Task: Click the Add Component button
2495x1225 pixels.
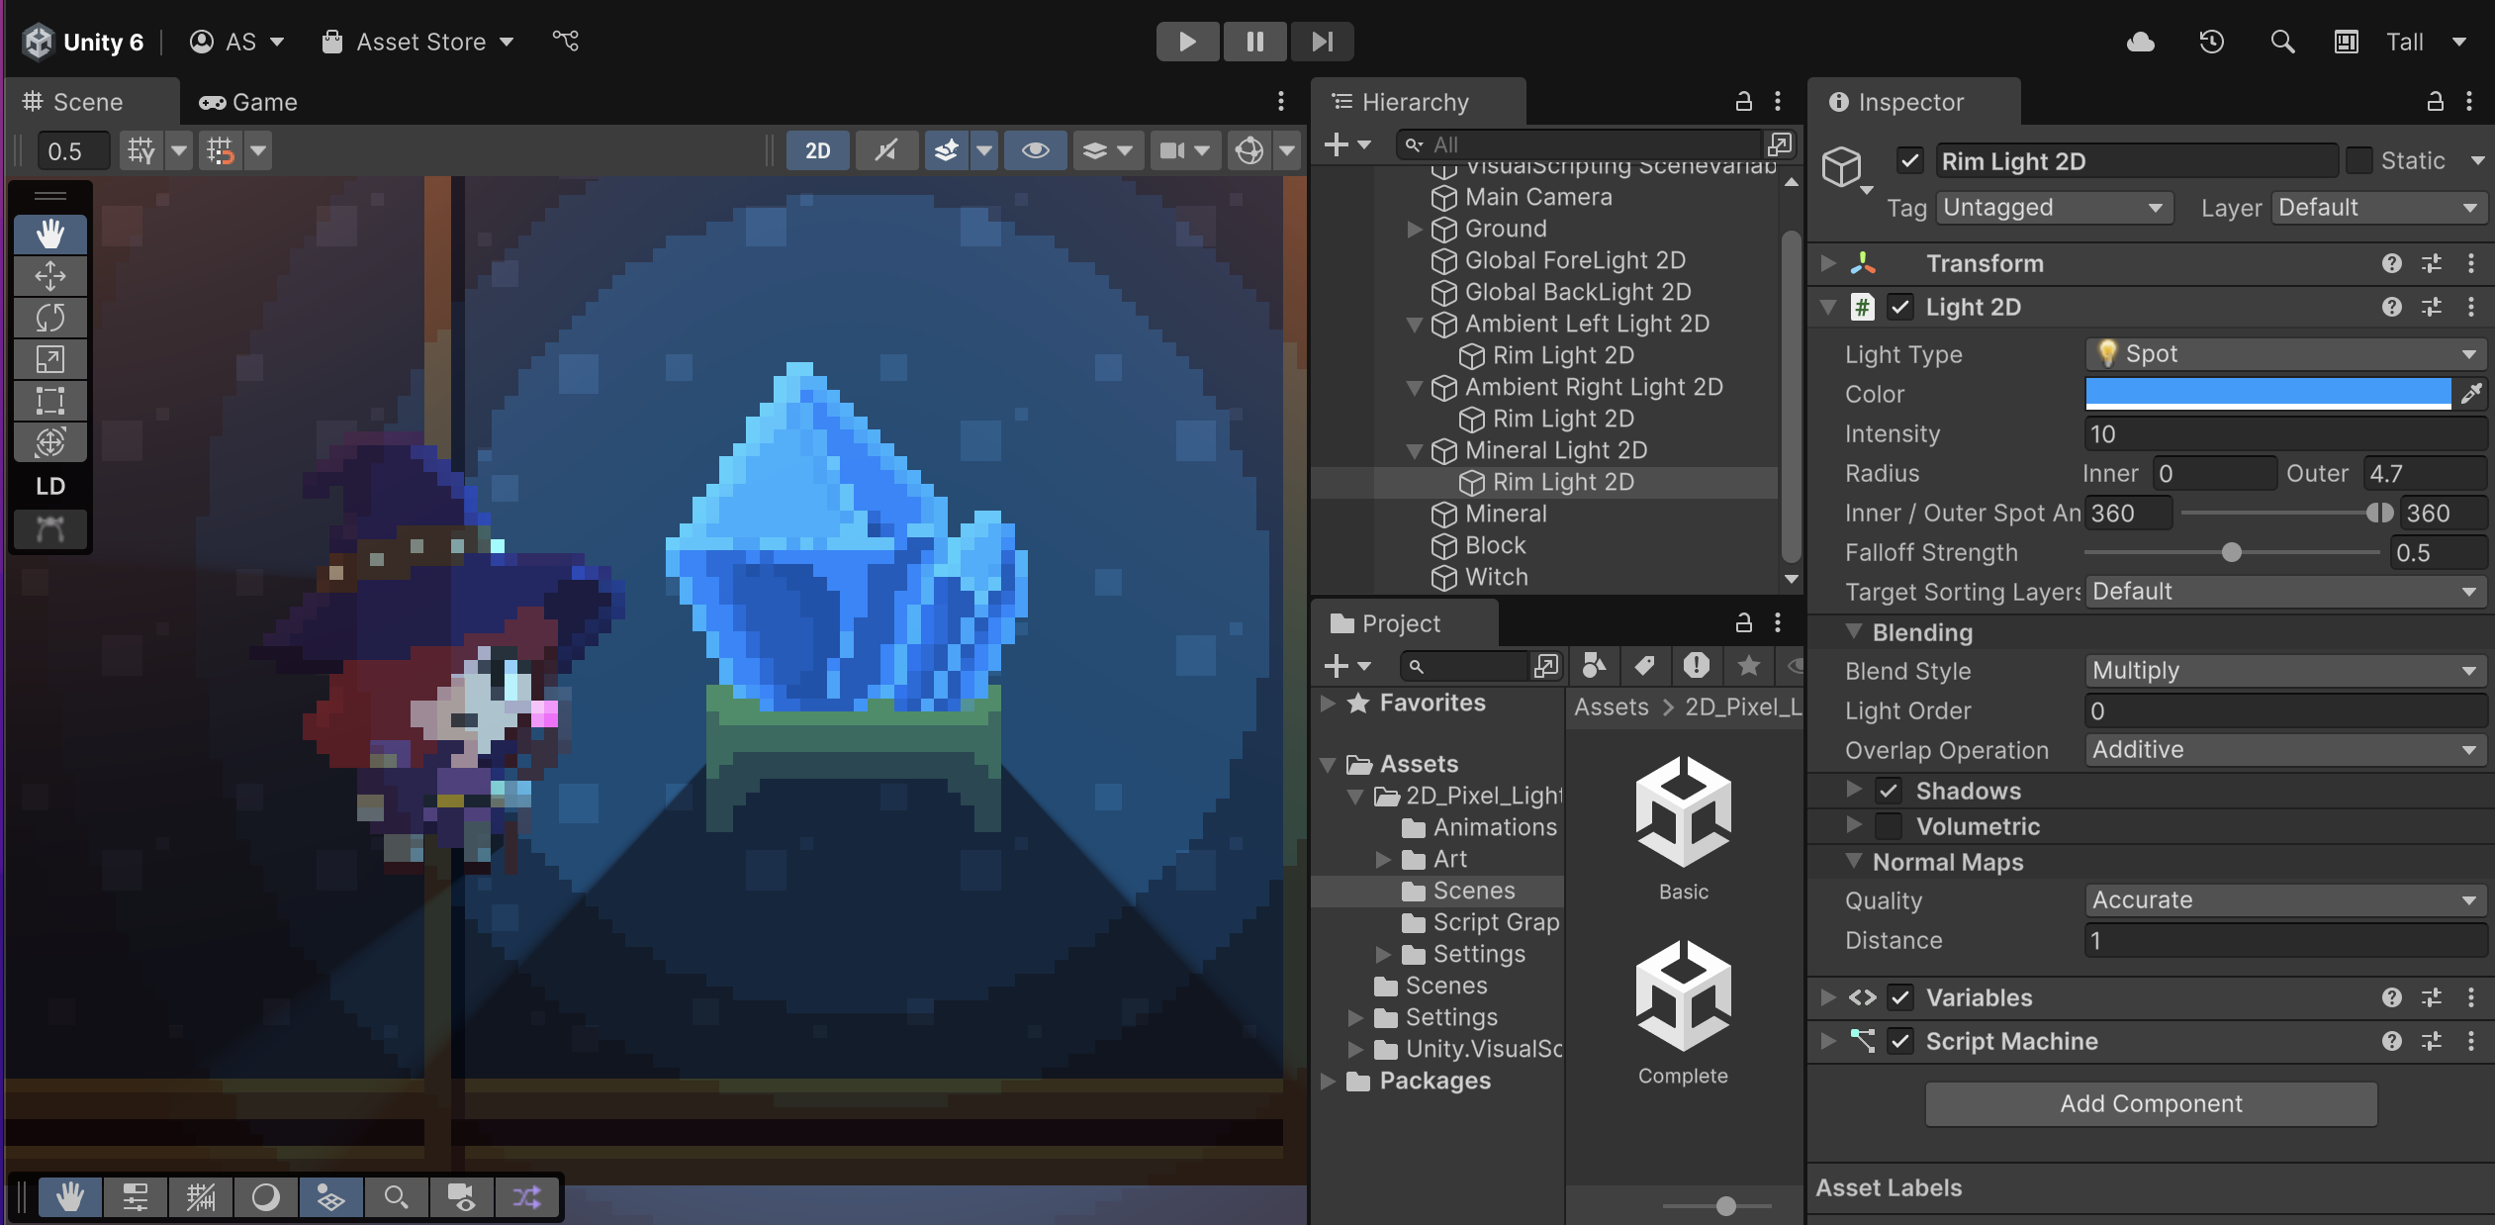Action: [x=2151, y=1103]
